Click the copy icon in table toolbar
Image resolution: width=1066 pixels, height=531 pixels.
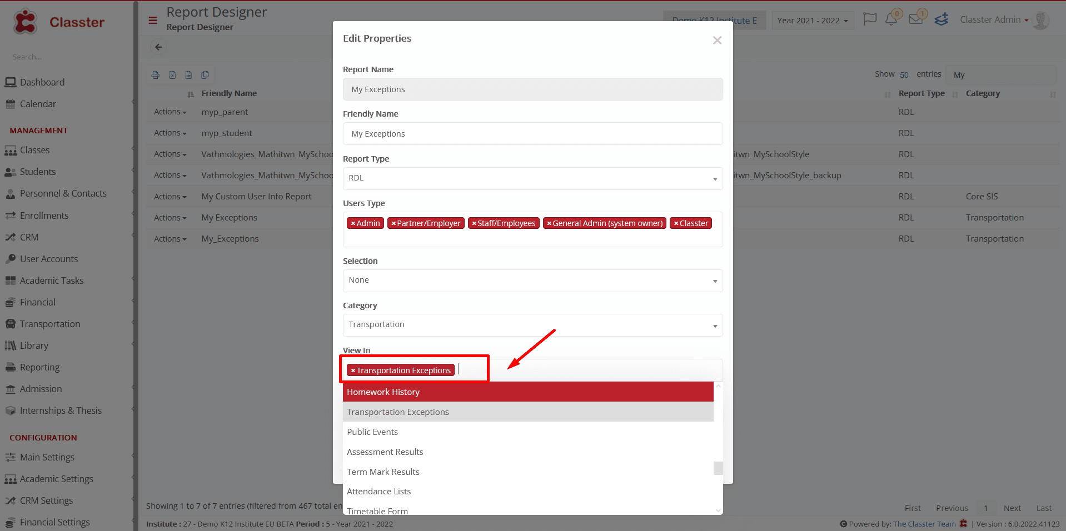point(205,75)
